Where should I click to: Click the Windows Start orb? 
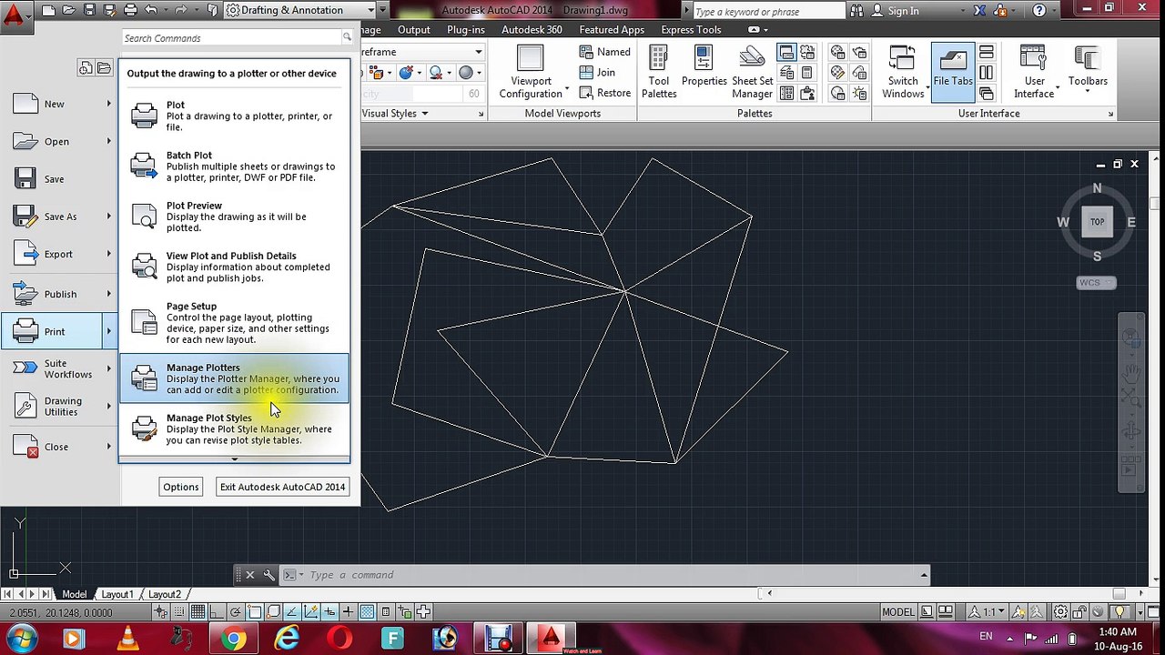pos(19,638)
